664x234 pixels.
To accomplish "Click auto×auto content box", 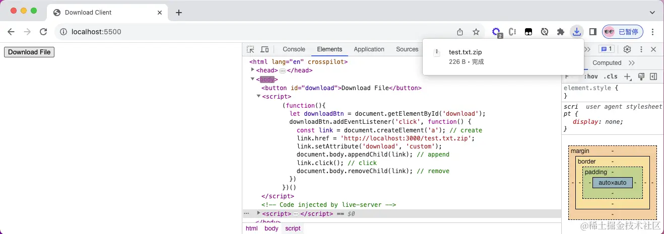I will click(x=612, y=183).
